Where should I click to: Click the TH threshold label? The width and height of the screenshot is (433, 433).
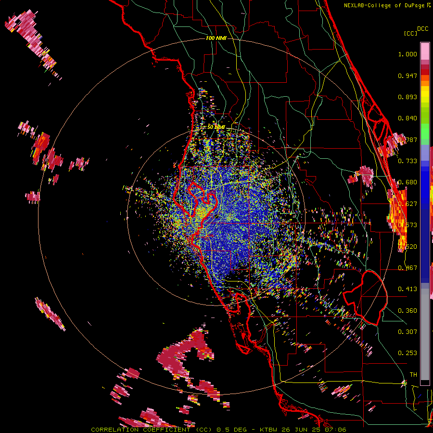tap(413, 375)
